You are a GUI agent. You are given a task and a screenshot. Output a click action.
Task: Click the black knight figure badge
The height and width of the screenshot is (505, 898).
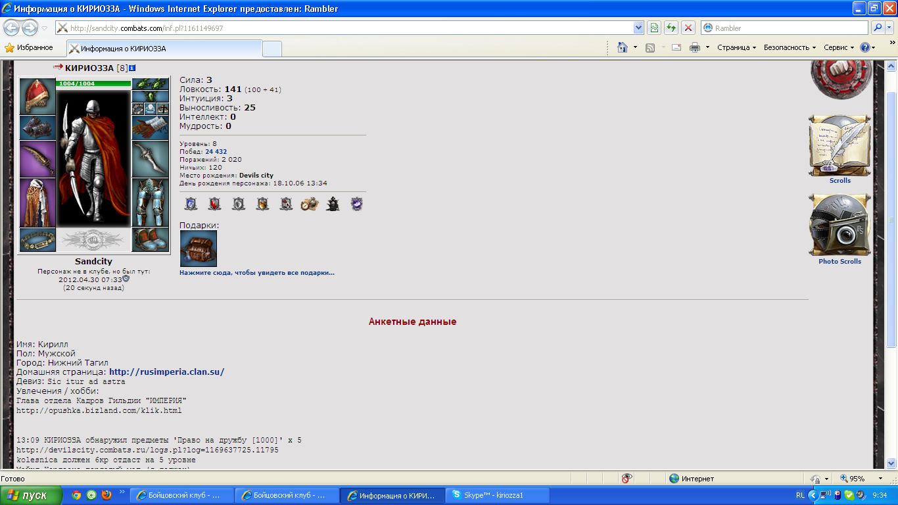pos(333,204)
